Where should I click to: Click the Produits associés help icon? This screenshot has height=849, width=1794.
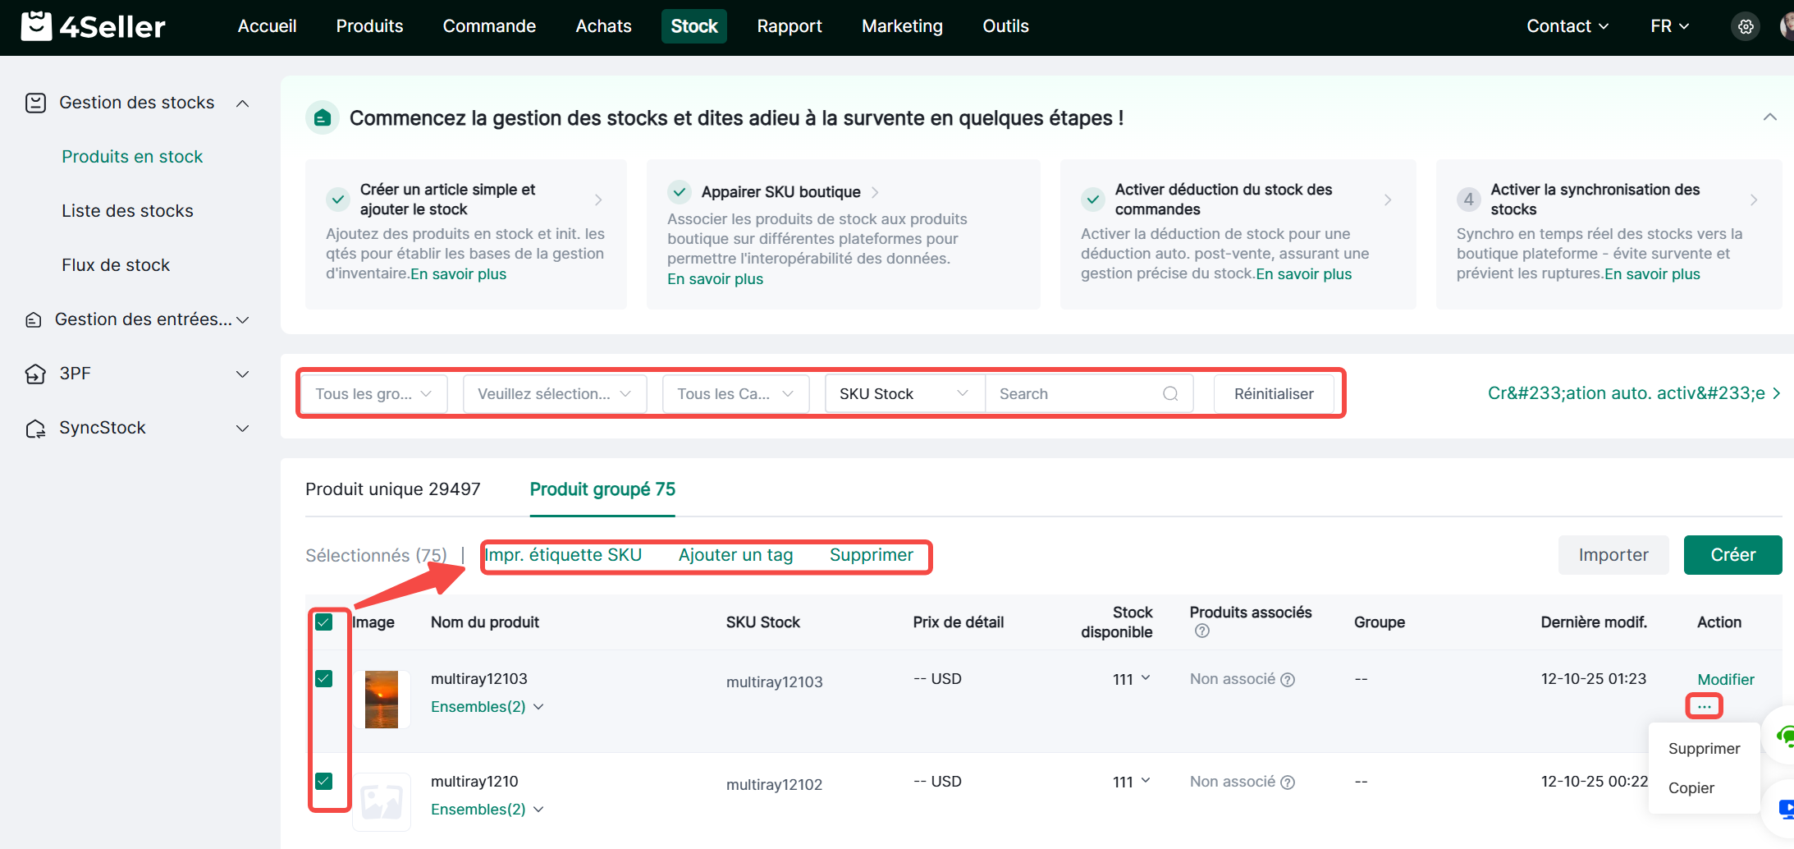click(x=1201, y=631)
